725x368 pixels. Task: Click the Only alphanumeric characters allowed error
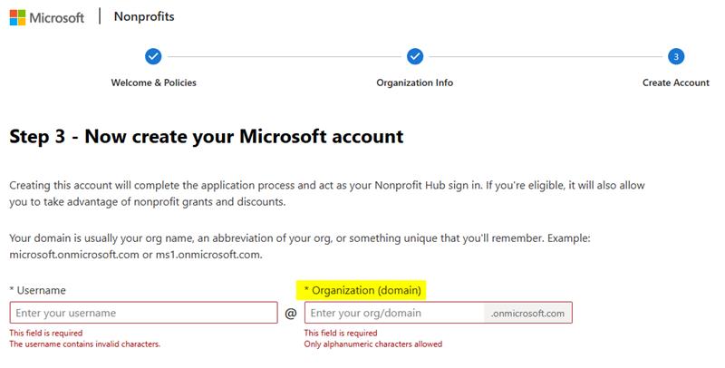(372, 344)
